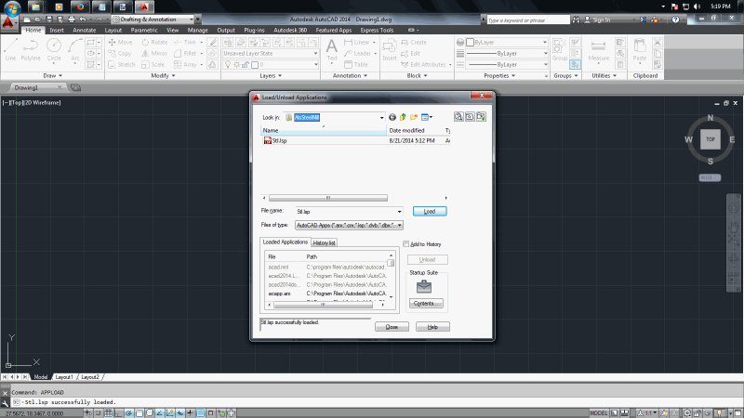The height and width of the screenshot is (418, 744).
Task: Select the Trim tool
Action: click(185, 42)
